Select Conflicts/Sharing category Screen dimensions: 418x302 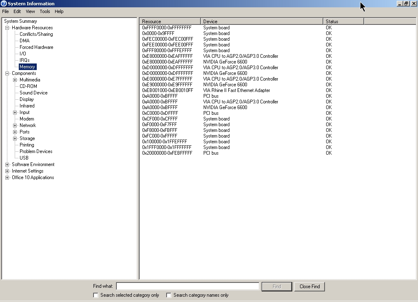pyautogui.click(x=36, y=34)
